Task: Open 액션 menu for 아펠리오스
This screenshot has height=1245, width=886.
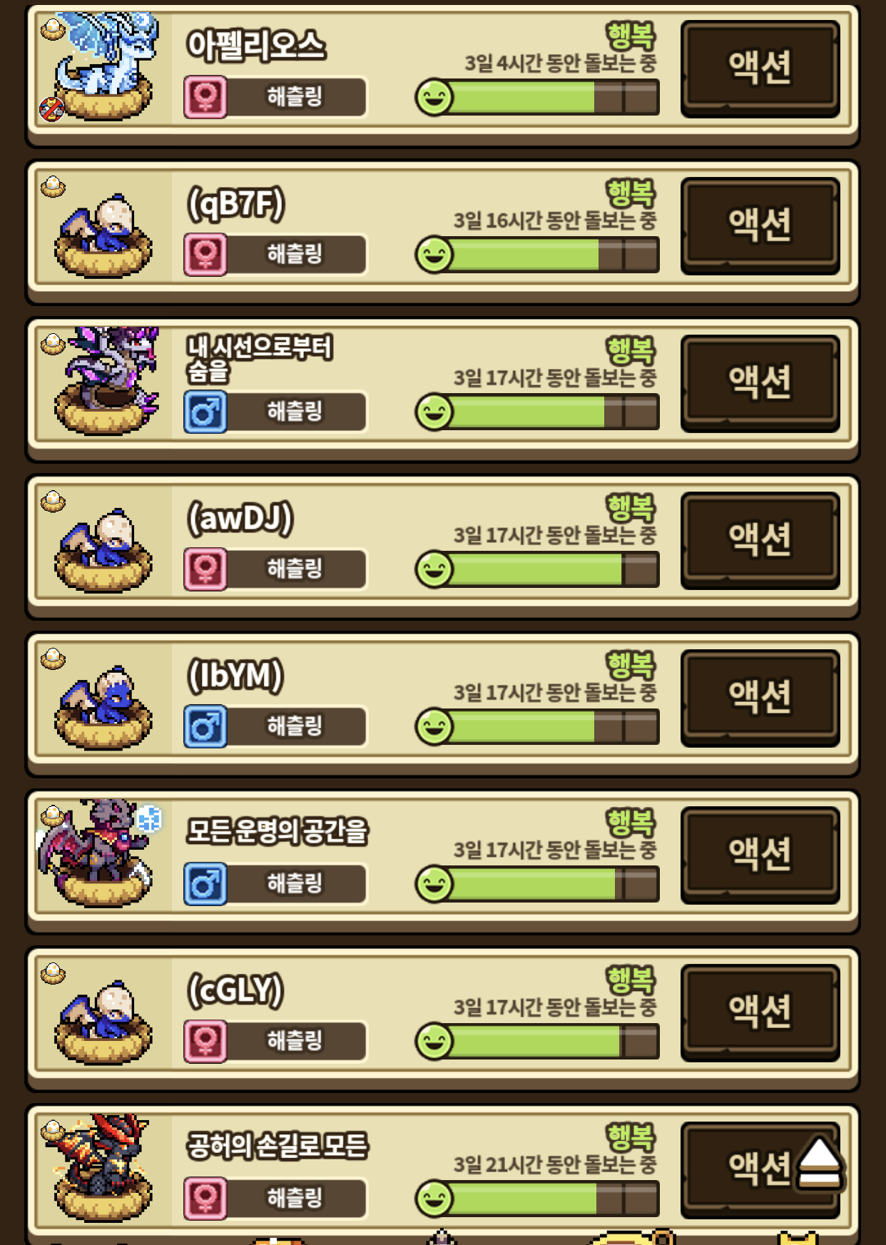Action: coord(760,68)
